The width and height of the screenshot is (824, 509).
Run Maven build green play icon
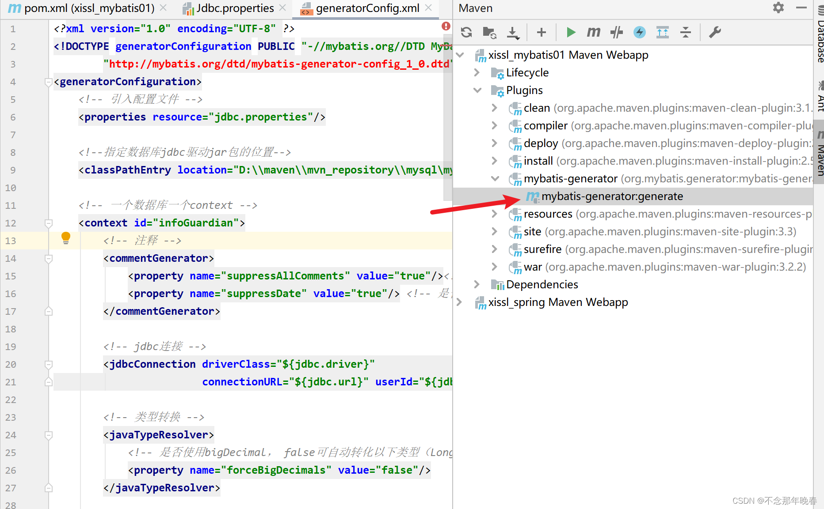[571, 32]
